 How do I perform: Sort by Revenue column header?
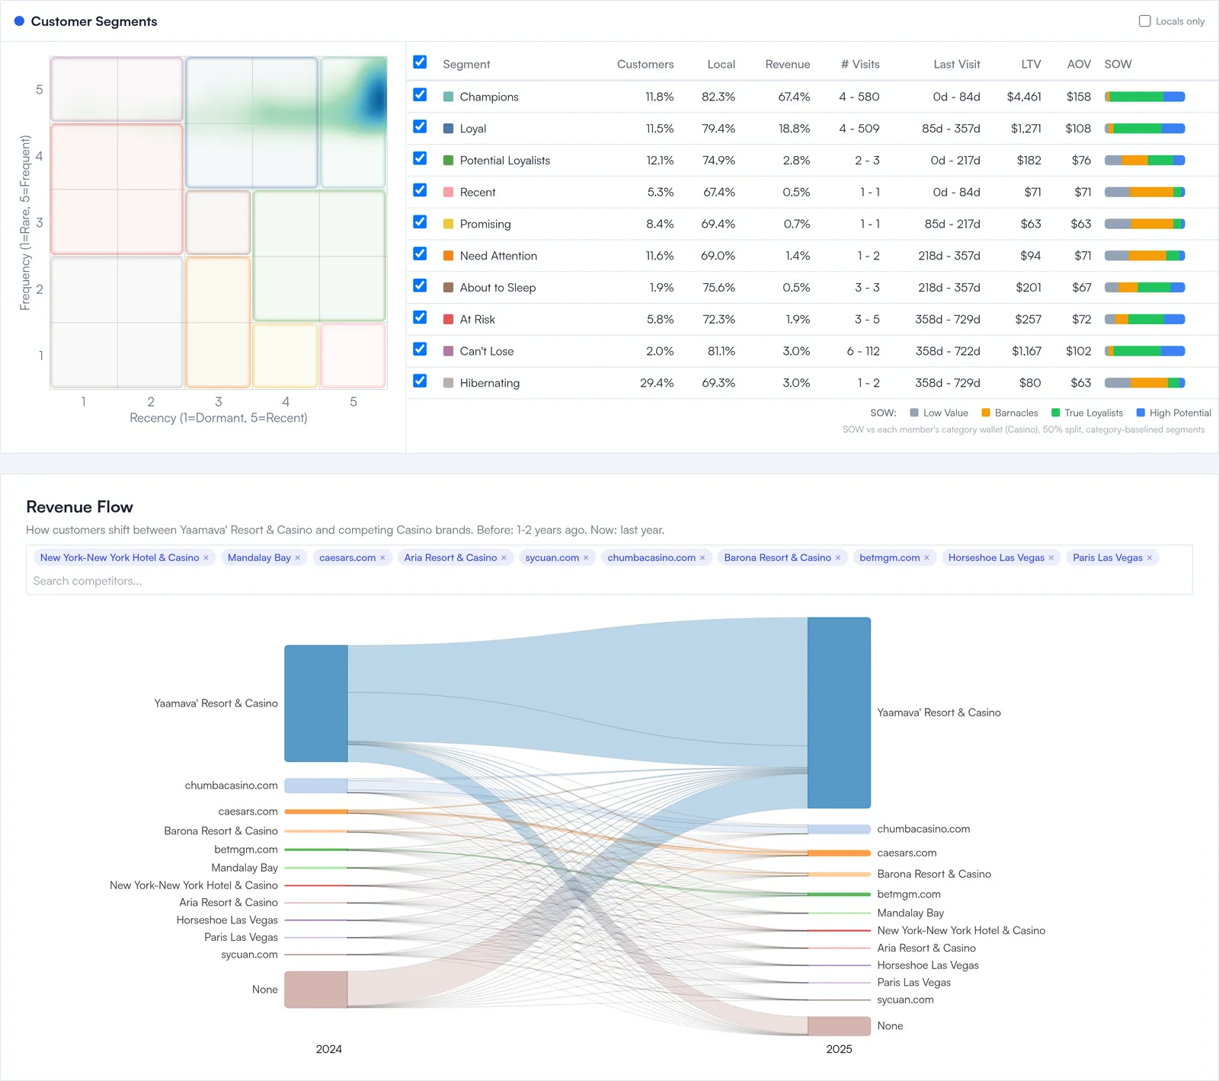click(x=788, y=65)
